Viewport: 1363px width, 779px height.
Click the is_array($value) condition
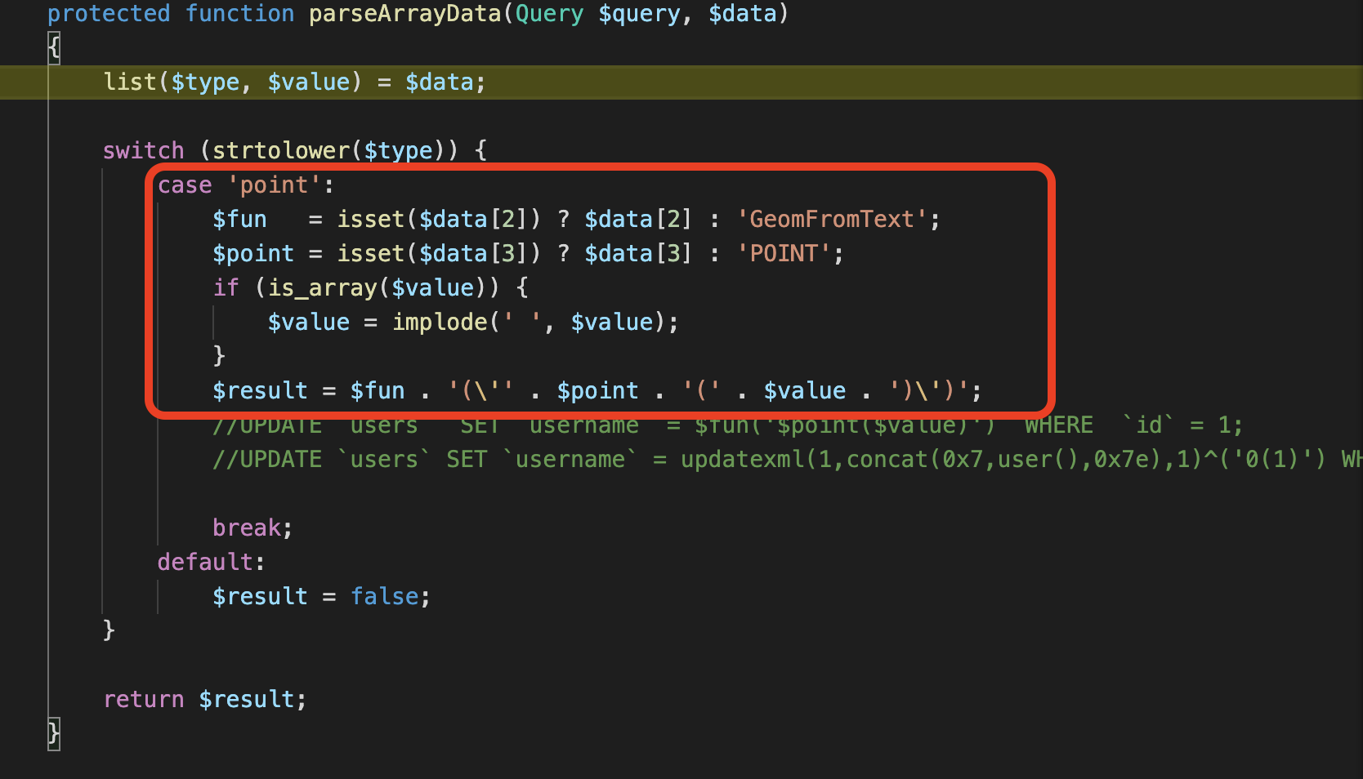377,287
